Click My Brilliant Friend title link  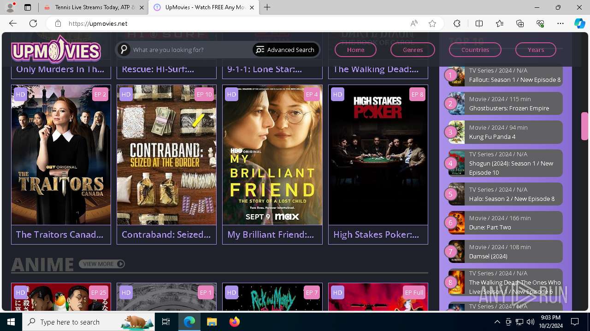(x=271, y=234)
